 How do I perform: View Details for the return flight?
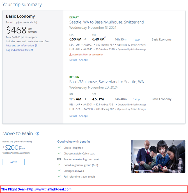[x=73, y=116]
